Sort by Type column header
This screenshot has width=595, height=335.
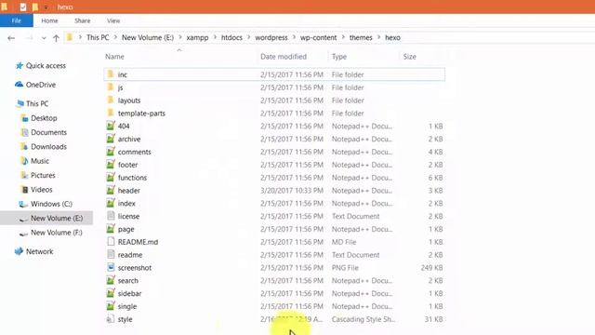click(x=339, y=57)
